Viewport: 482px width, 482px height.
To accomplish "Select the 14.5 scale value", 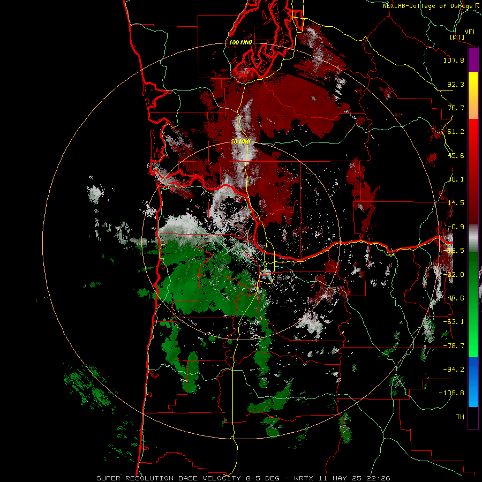I will [456, 202].
